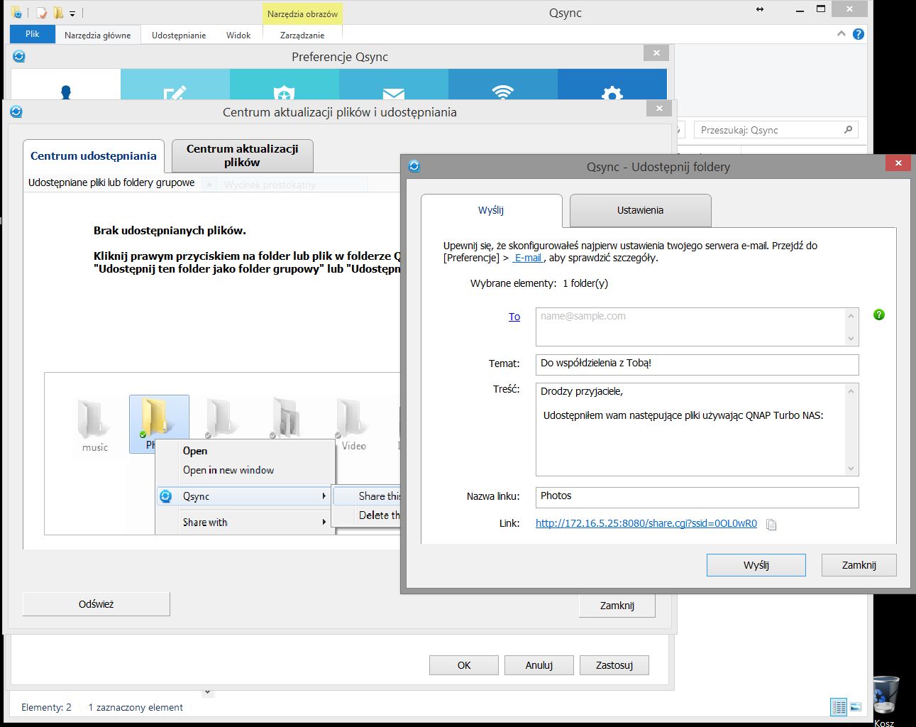916x727 pixels.
Task: Choose Share with in the context menu
Action: coord(244,523)
